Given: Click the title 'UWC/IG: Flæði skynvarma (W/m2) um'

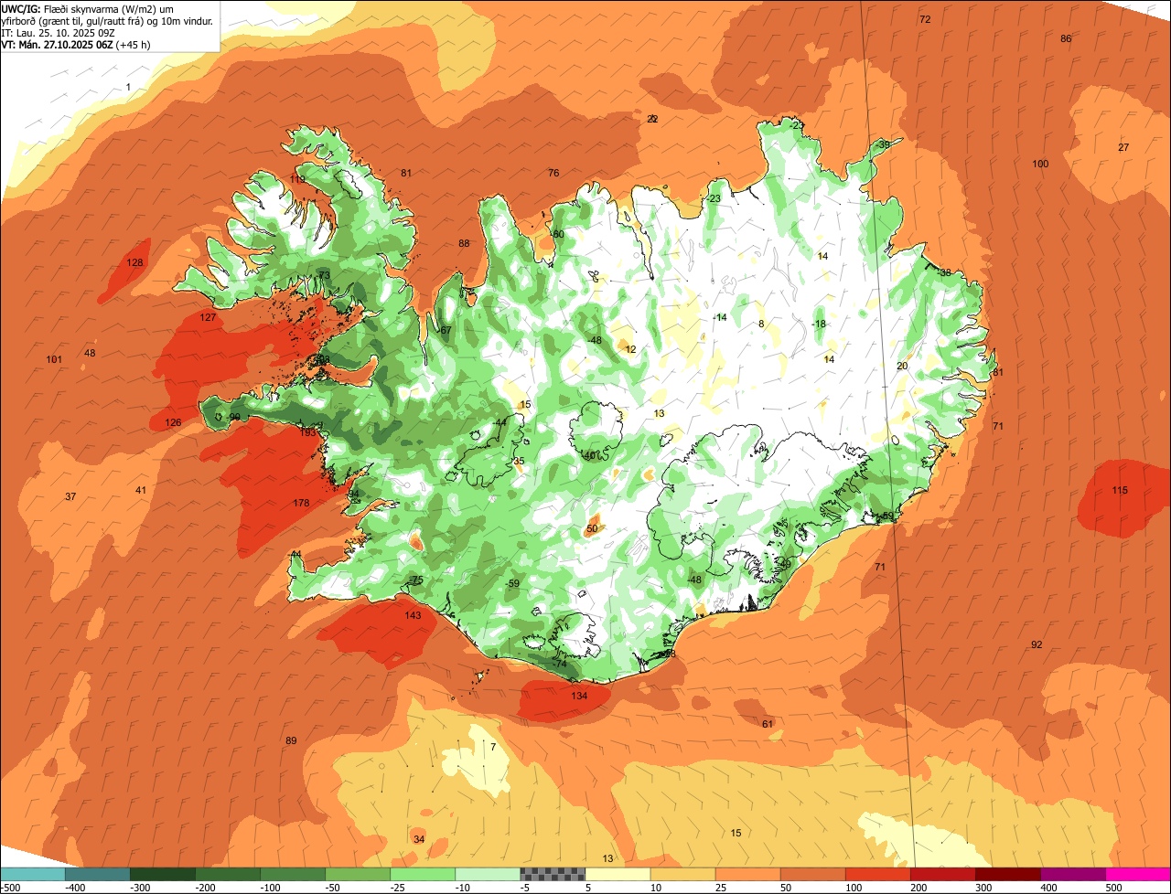Looking at the screenshot, I should pos(89,9).
